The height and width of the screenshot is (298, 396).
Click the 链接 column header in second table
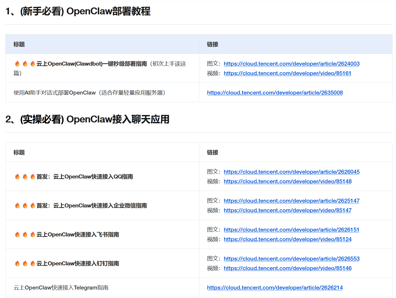tap(212, 152)
